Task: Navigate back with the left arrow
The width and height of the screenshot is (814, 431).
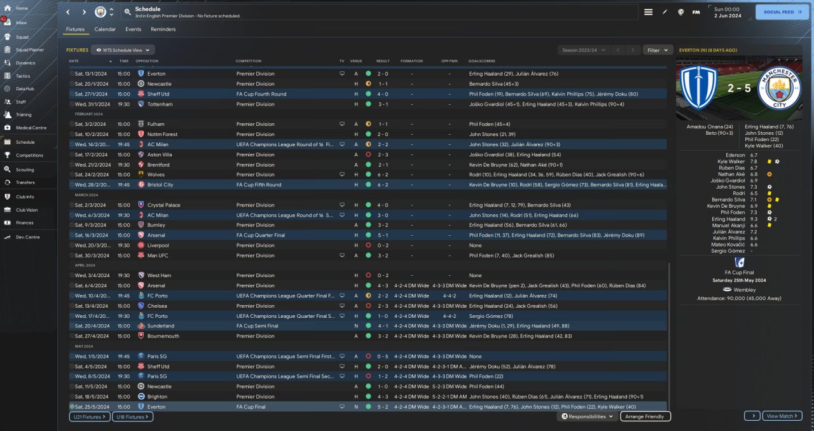Action: tap(68, 12)
